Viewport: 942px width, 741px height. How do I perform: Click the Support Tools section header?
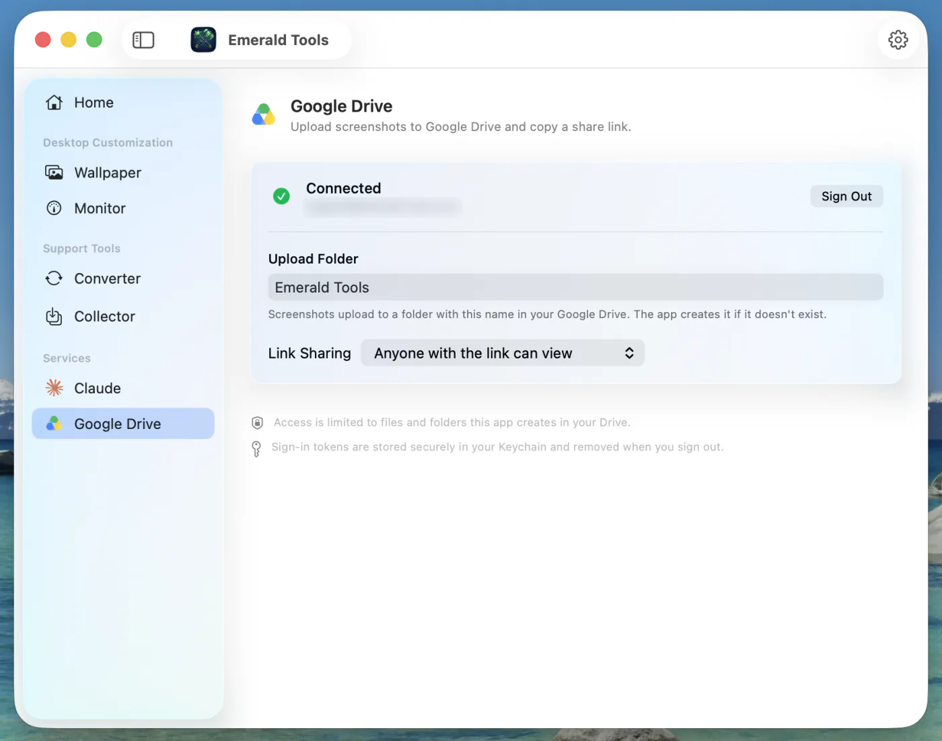click(81, 249)
